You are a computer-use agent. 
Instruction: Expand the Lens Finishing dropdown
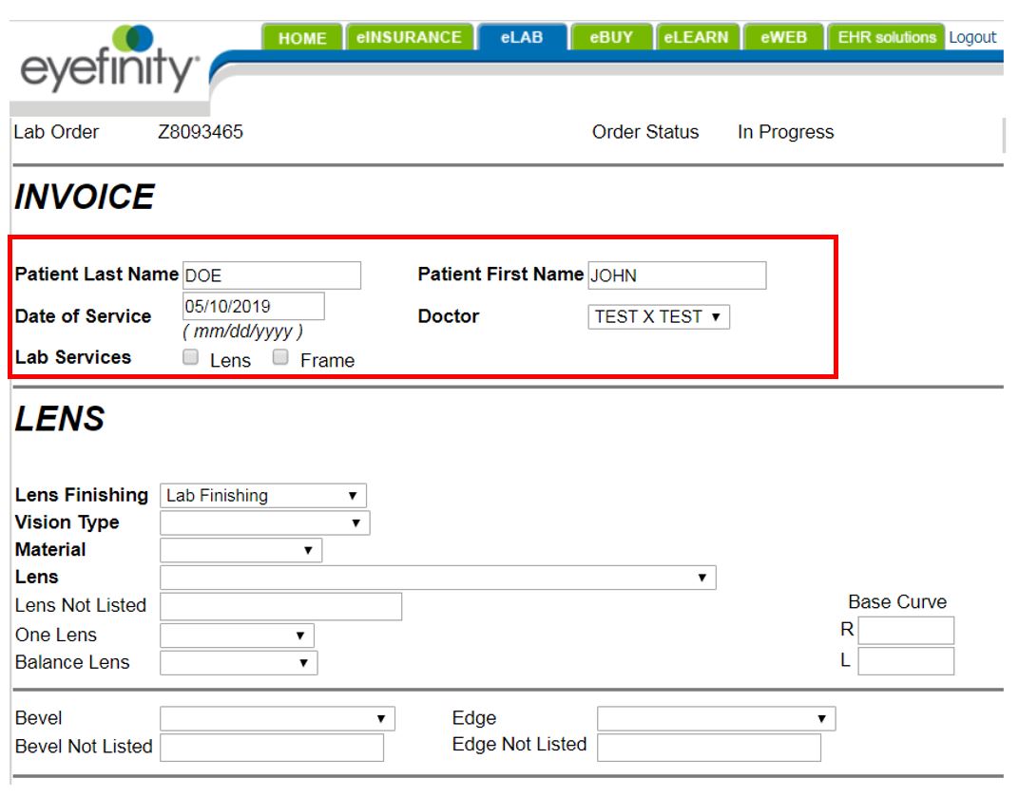pyautogui.click(x=262, y=496)
